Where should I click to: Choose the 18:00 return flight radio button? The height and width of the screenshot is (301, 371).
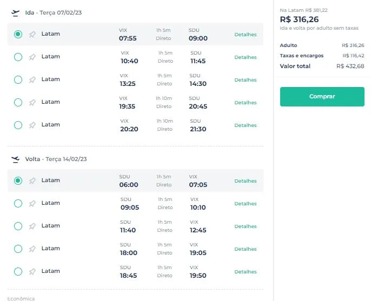point(18,249)
